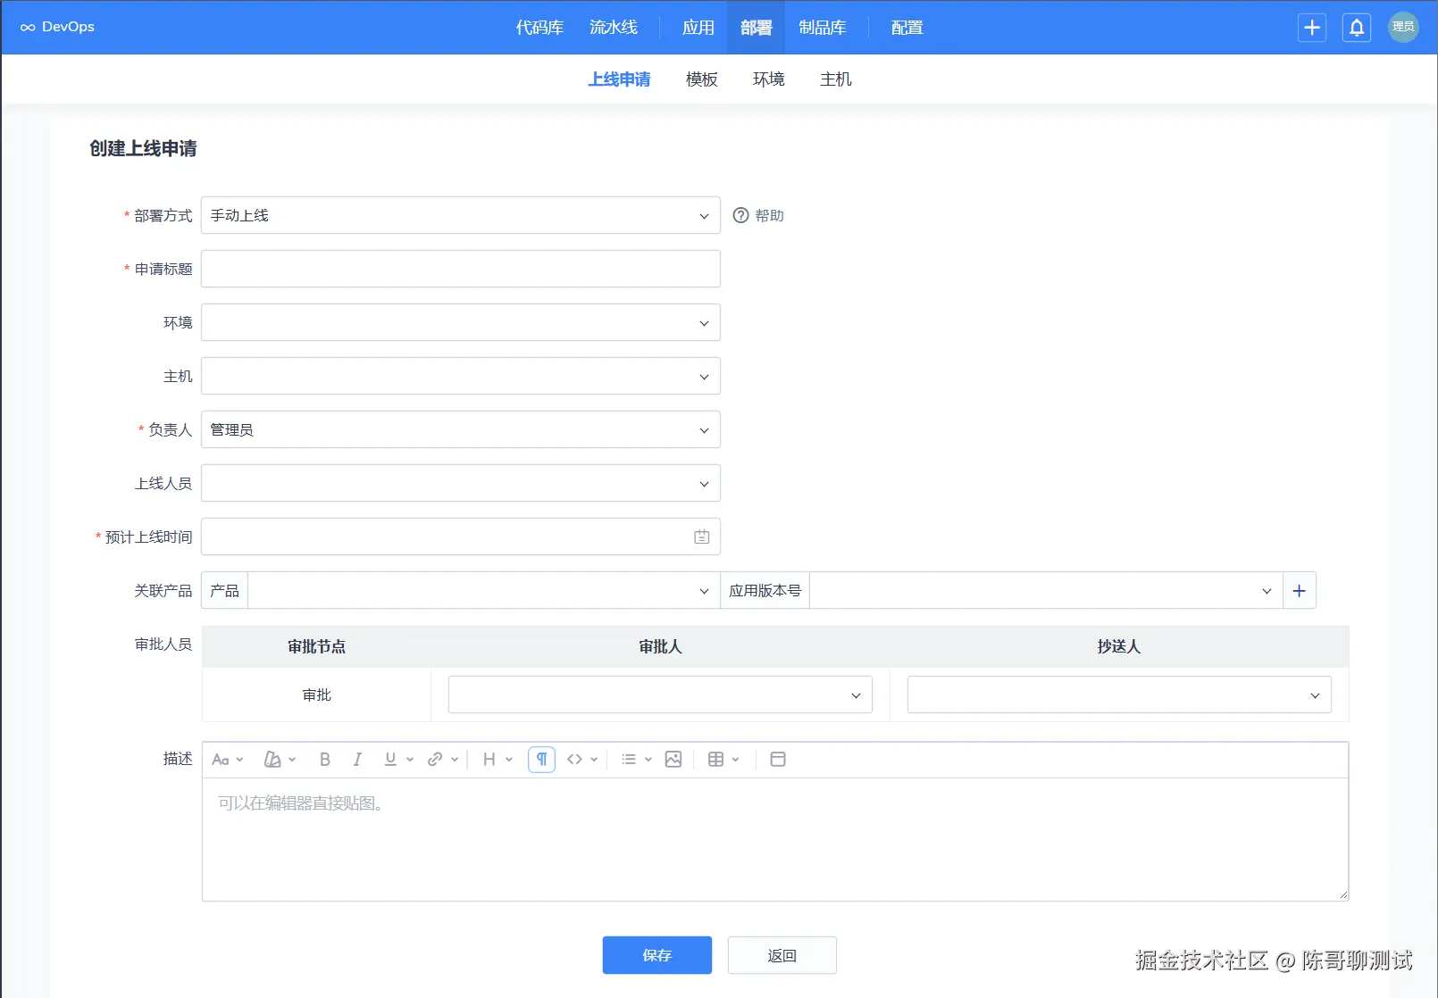Expand the underline options arrow
The image size is (1438, 998).
point(410,760)
